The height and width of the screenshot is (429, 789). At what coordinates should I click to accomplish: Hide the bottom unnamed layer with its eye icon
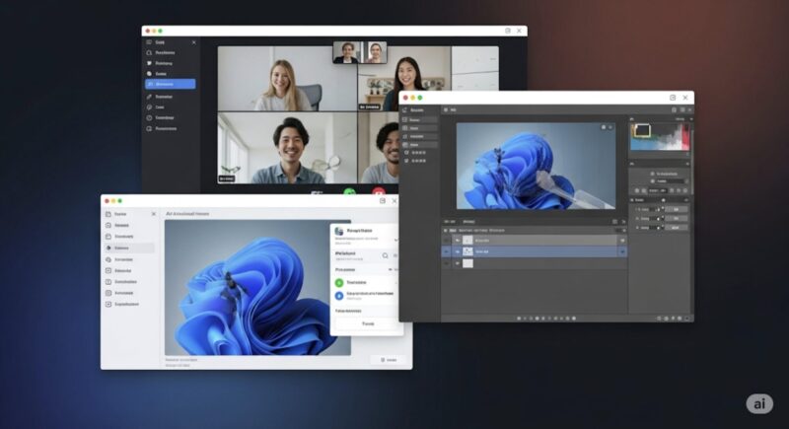coord(458,263)
